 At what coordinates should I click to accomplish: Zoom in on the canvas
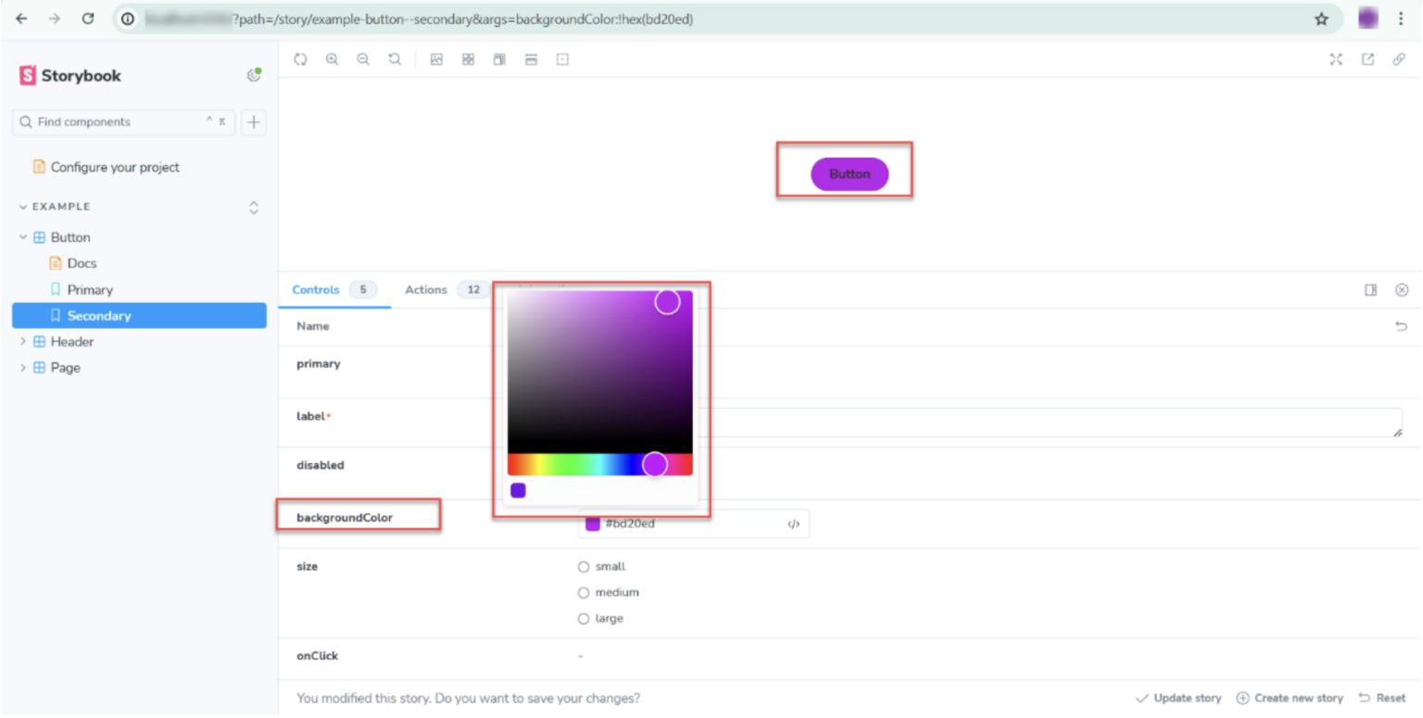click(x=333, y=58)
